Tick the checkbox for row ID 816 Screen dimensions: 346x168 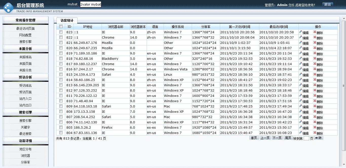pos(61,69)
